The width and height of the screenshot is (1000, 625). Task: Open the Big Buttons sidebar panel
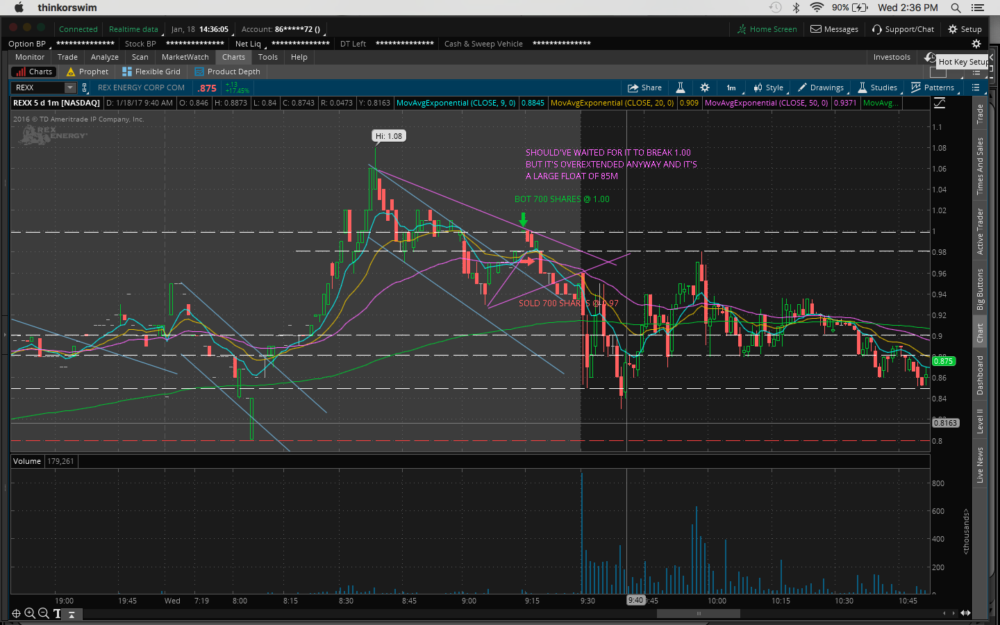(980, 290)
